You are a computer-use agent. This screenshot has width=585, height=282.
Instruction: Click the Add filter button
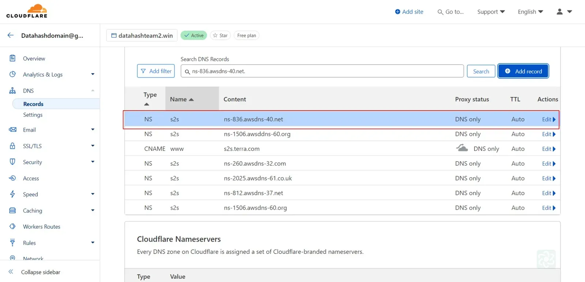[x=156, y=71]
